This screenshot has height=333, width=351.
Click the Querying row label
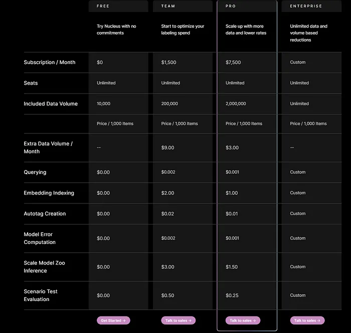[x=35, y=172]
